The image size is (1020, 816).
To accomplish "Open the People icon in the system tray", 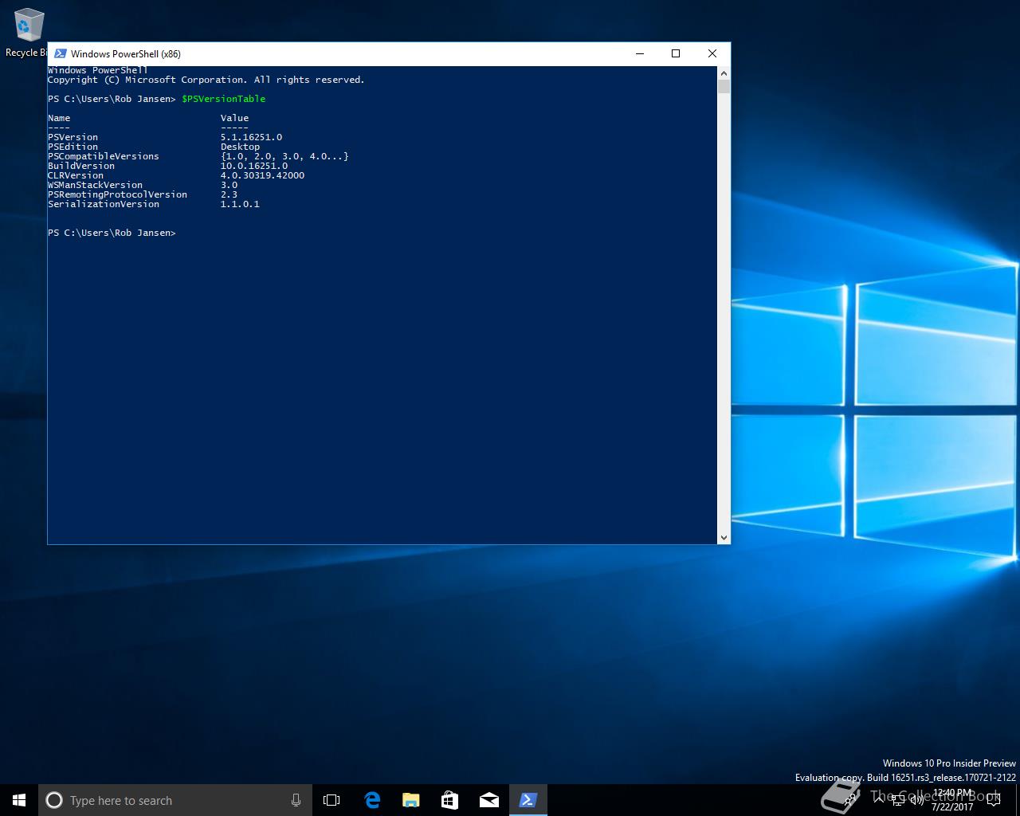I will (851, 799).
